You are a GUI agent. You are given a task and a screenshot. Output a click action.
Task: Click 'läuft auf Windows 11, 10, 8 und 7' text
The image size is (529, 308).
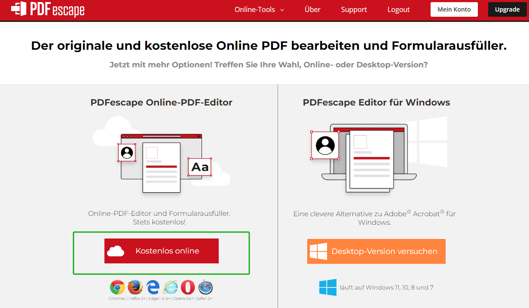(387, 287)
